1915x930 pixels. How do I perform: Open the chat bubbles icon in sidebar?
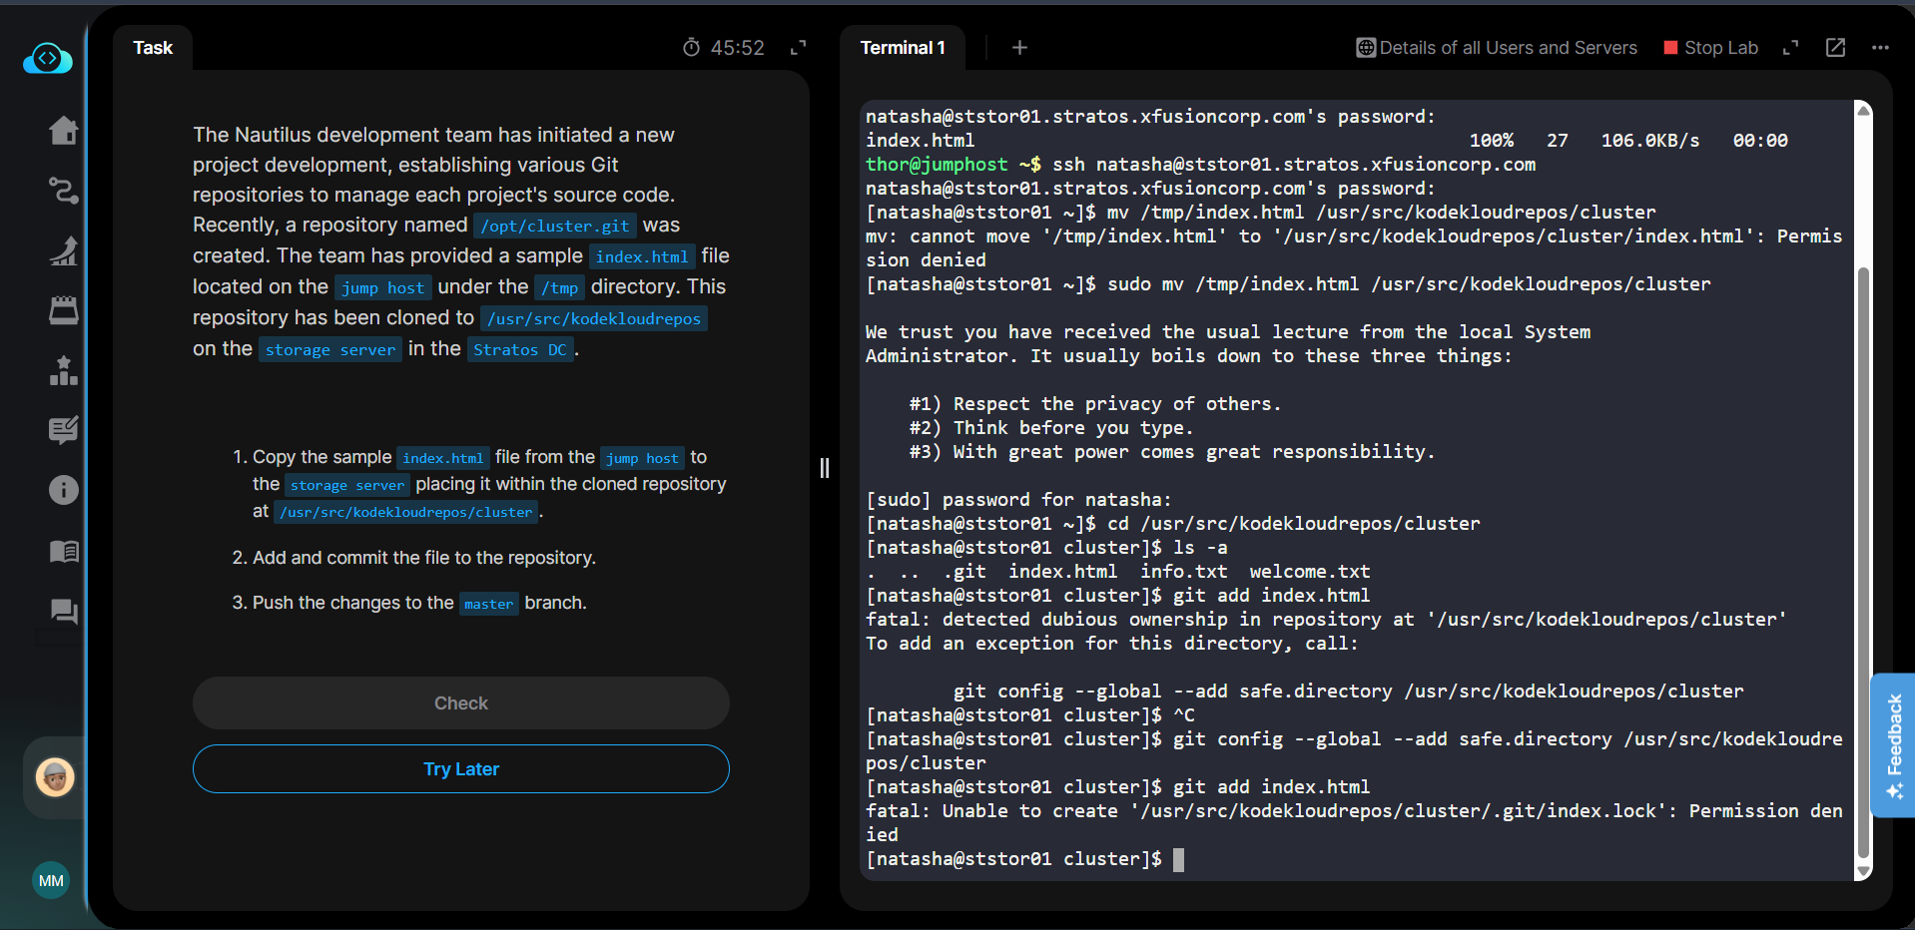63,611
